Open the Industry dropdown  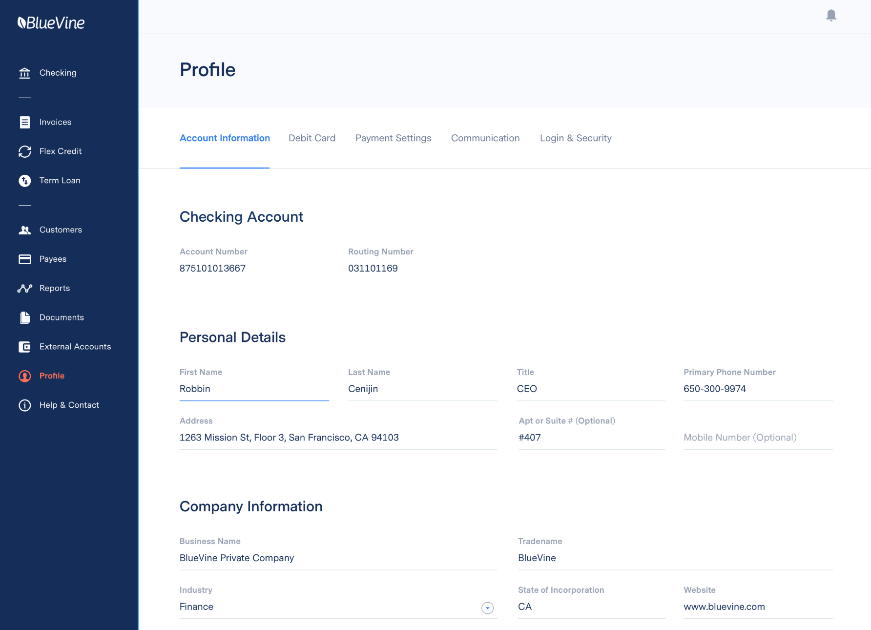click(x=487, y=608)
